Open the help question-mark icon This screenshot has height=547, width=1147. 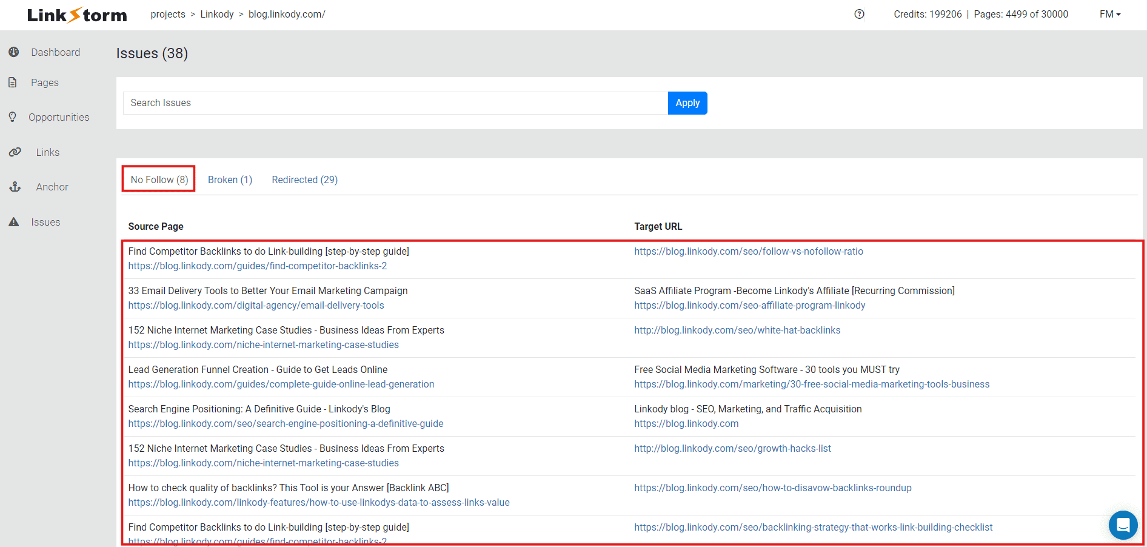[859, 13]
